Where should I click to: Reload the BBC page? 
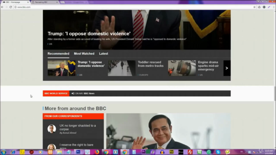(x=10, y=7)
